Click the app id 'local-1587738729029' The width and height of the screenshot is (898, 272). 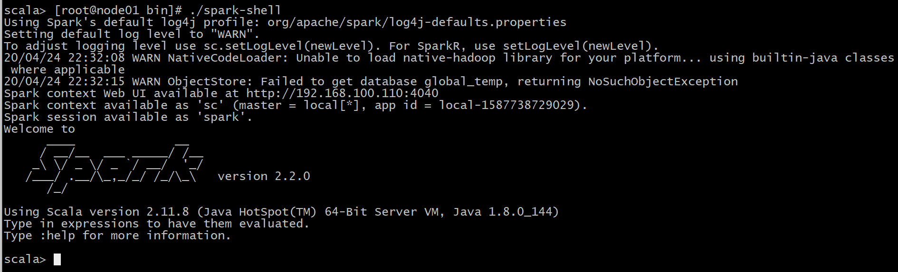click(x=506, y=105)
